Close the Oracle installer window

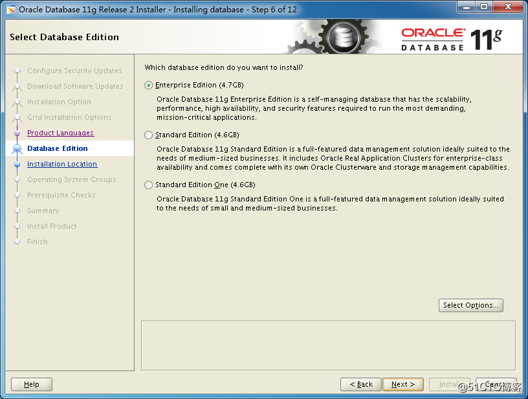click(508, 7)
